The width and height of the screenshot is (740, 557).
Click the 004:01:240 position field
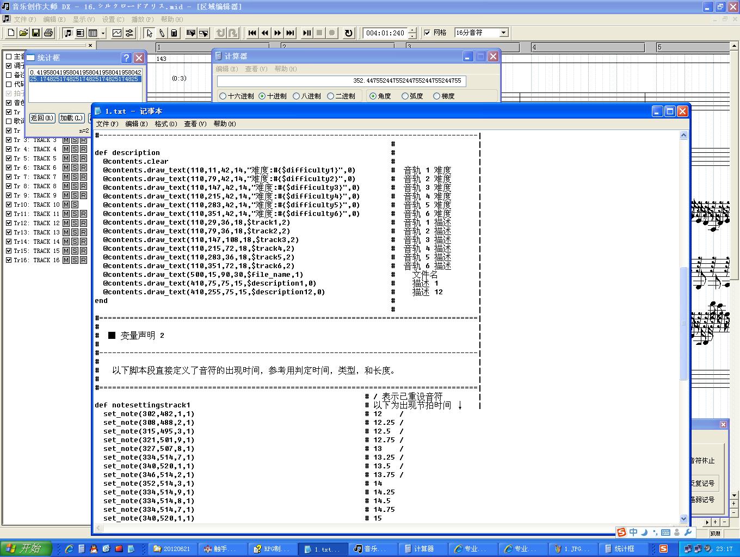(385, 33)
